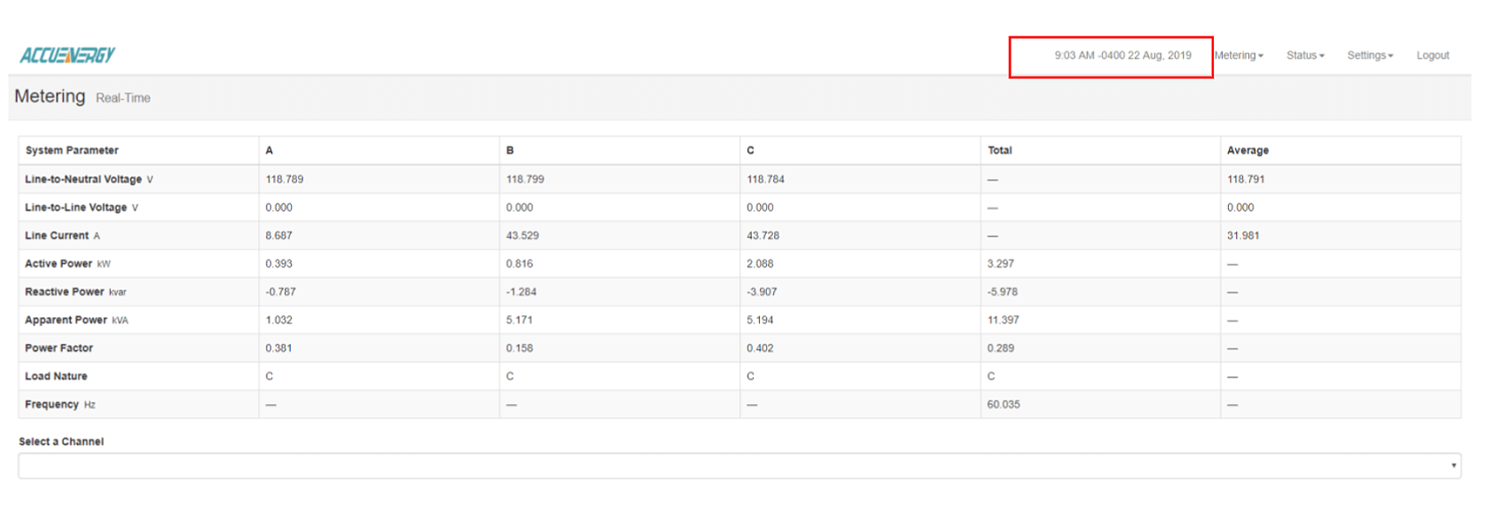Click the Average column header
The height and width of the screenshot is (521, 1486).
point(1247,151)
